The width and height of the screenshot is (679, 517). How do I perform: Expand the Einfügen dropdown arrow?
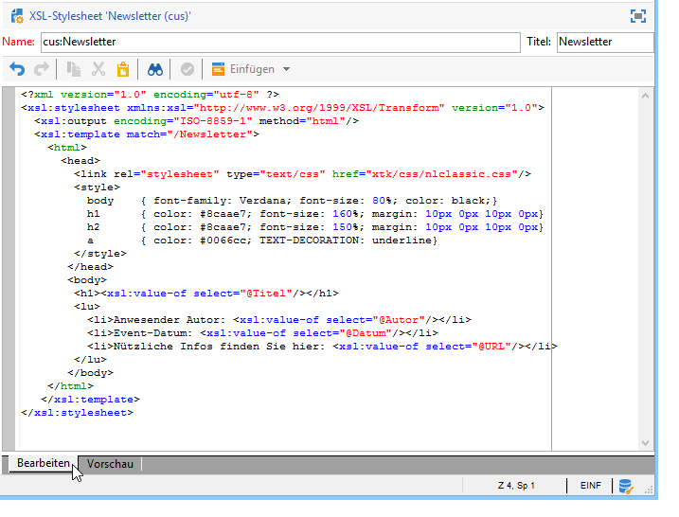pos(286,69)
